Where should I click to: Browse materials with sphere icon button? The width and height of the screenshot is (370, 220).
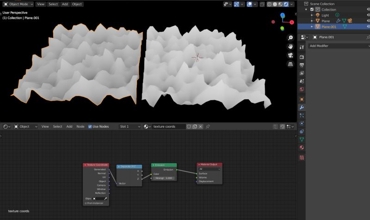point(147,126)
